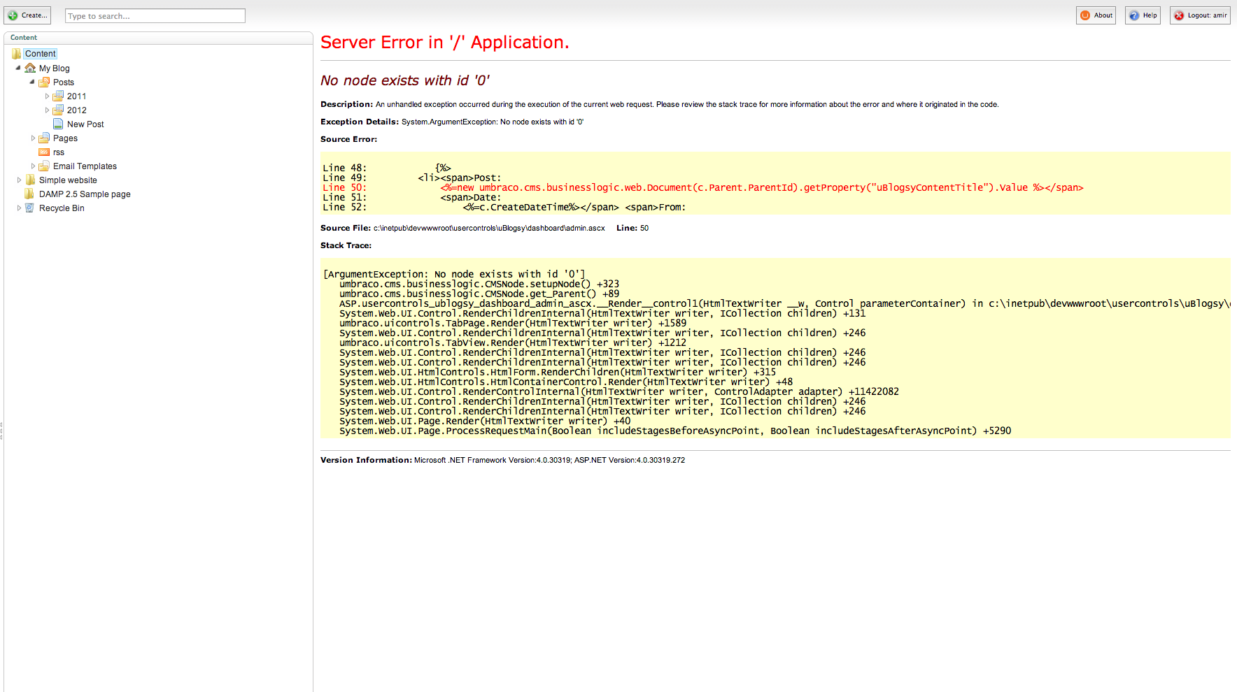Image resolution: width=1237 pixels, height=692 pixels.
Task: Click the Recycle Bin trash icon
Action: 29,208
